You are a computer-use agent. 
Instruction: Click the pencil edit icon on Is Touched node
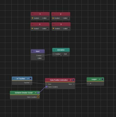(x=28, y=78)
